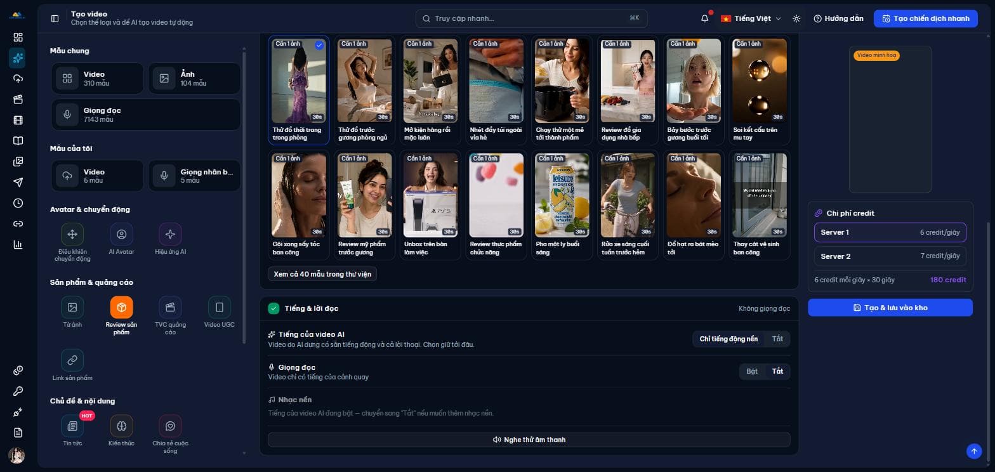
Task: Turn off the AI video sound
Action: coord(777,339)
